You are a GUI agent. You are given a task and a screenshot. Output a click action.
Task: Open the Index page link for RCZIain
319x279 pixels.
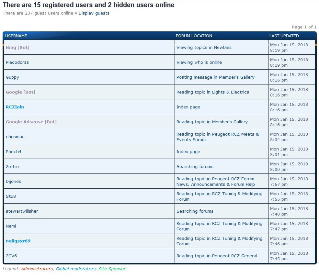coord(188,107)
